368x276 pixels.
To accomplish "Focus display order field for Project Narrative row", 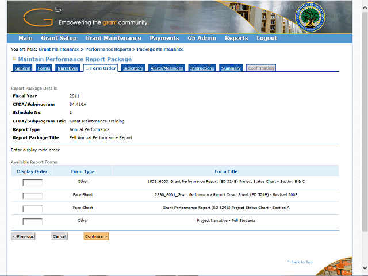I will pos(32,221).
